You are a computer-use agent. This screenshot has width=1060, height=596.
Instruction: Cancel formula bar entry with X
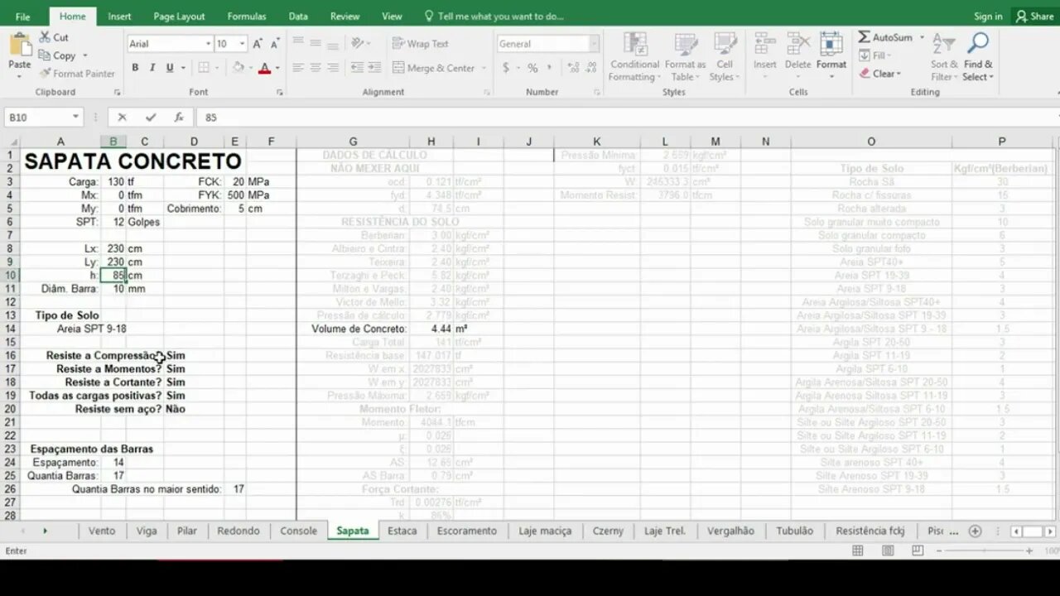pyautogui.click(x=123, y=118)
